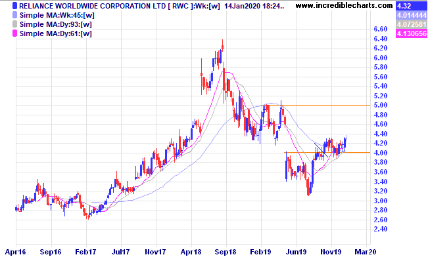This screenshot has height=259, width=428.
Task: Click the 3.00 price axis label
Action: 380,201
